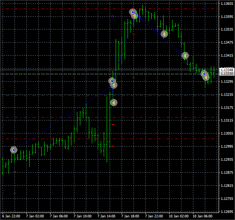Click the 1.13295 price axis label
The height and width of the screenshot is (220, 235).
click(x=227, y=81)
